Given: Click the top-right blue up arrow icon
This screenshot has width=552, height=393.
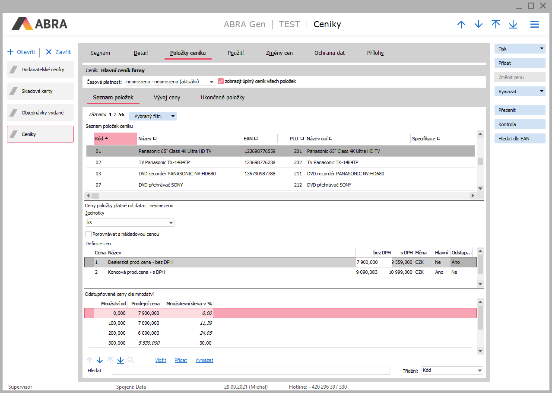Looking at the screenshot, I should 461,25.
